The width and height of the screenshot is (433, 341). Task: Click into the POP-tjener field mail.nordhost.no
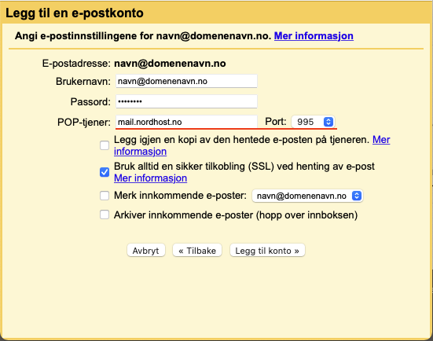click(x=186, y=122)
